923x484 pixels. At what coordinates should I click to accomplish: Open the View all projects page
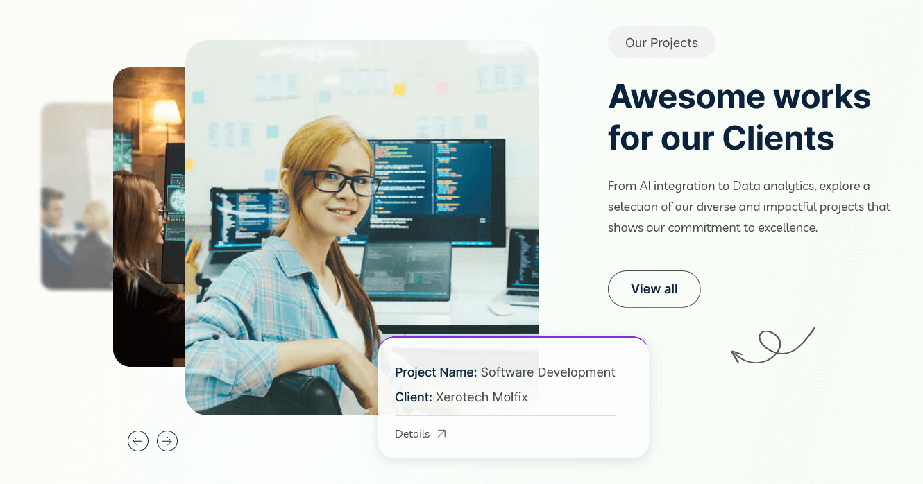[x=654, y=289]
